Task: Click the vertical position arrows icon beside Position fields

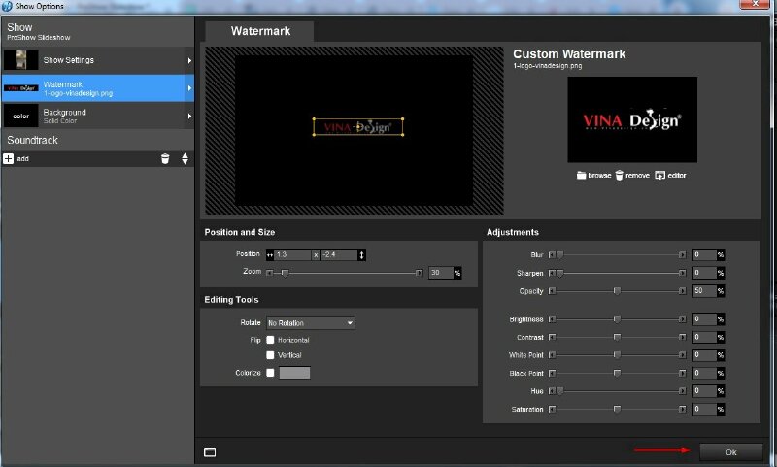Action: (x=362, y=254)
